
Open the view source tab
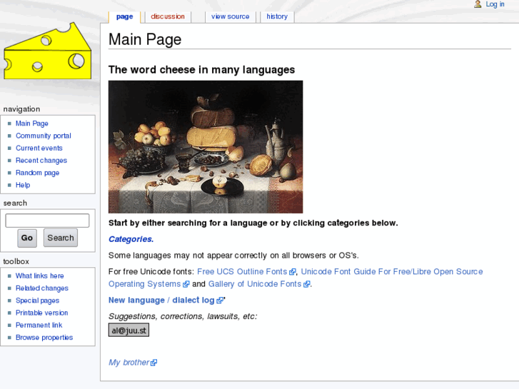point(230,16)
